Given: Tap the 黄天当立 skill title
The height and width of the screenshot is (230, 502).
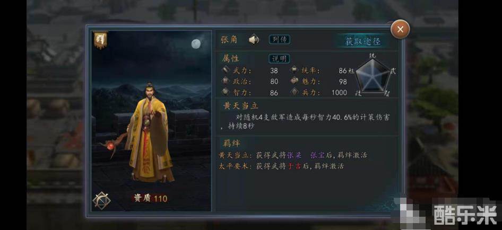Looking at the screenshot, I should 240,105.
